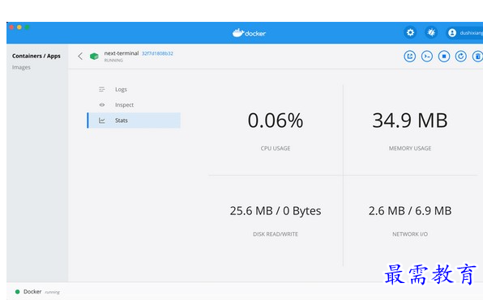Click the 2.6 MB / 6.9 MB value
This screenshot has height=300, width=483.
pyautogui.click(x=410, y=211)
